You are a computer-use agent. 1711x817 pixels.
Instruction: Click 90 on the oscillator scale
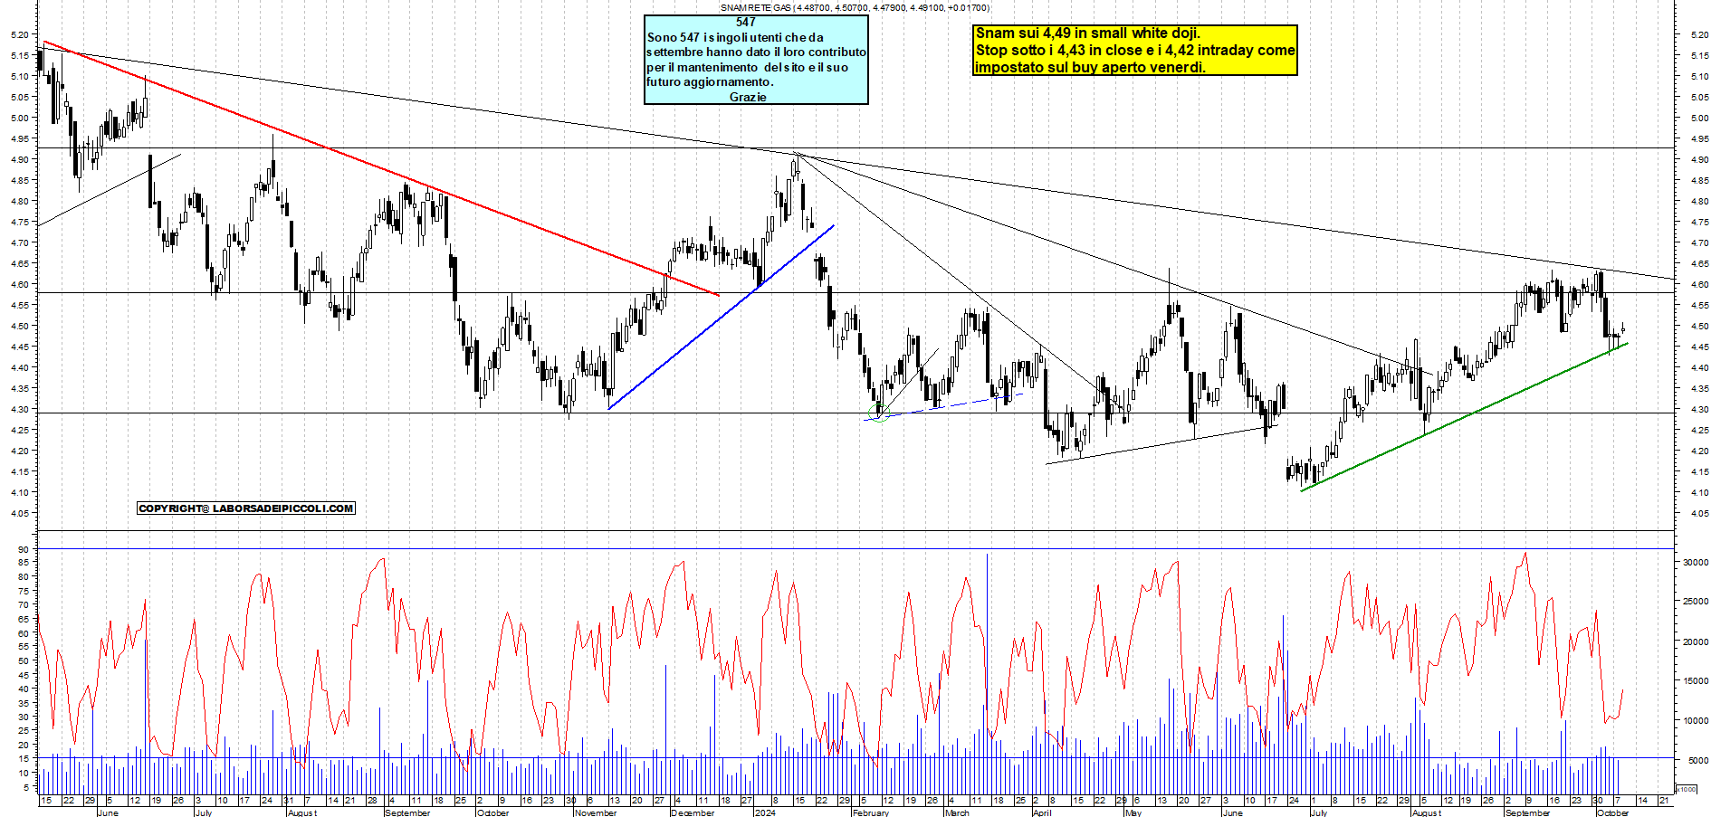[23, 549]
